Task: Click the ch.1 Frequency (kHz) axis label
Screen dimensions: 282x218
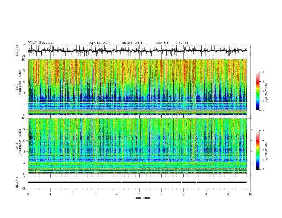Action: click(19, 83)
